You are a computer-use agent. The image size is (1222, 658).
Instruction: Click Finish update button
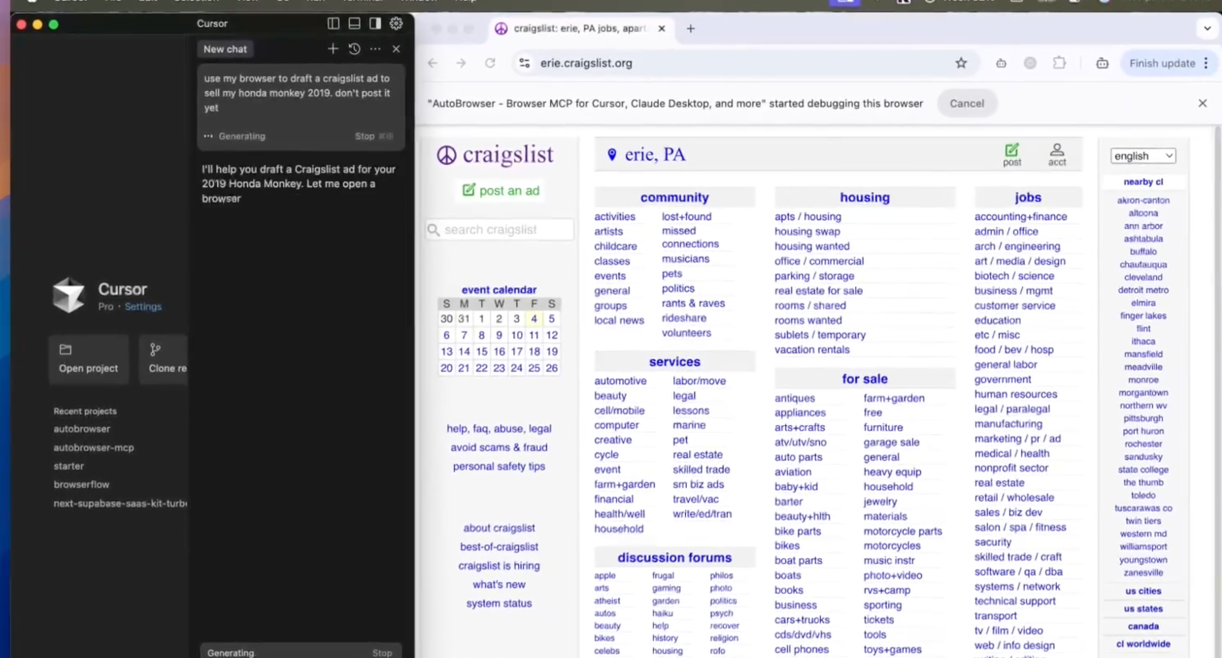click(x=1162, y=63)
